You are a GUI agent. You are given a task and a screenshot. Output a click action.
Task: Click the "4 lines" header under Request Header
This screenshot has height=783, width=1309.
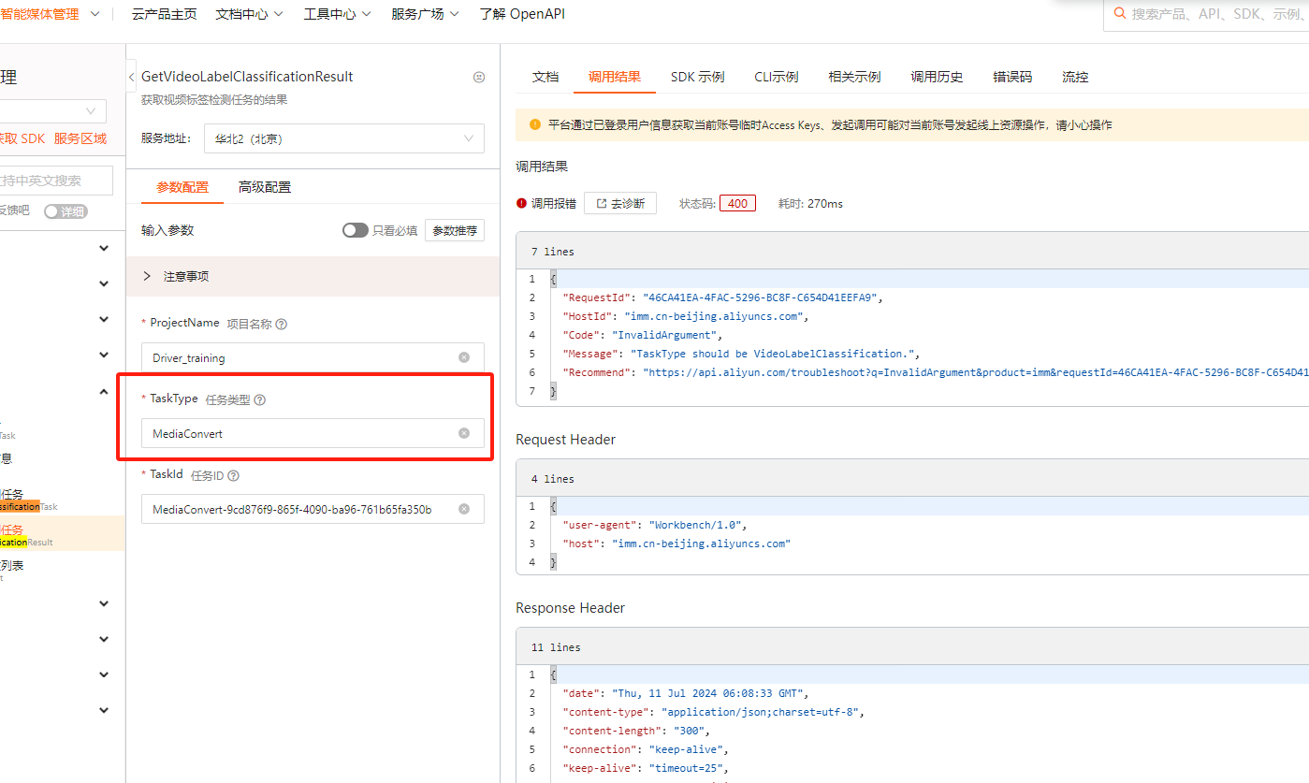click(552, 479)
